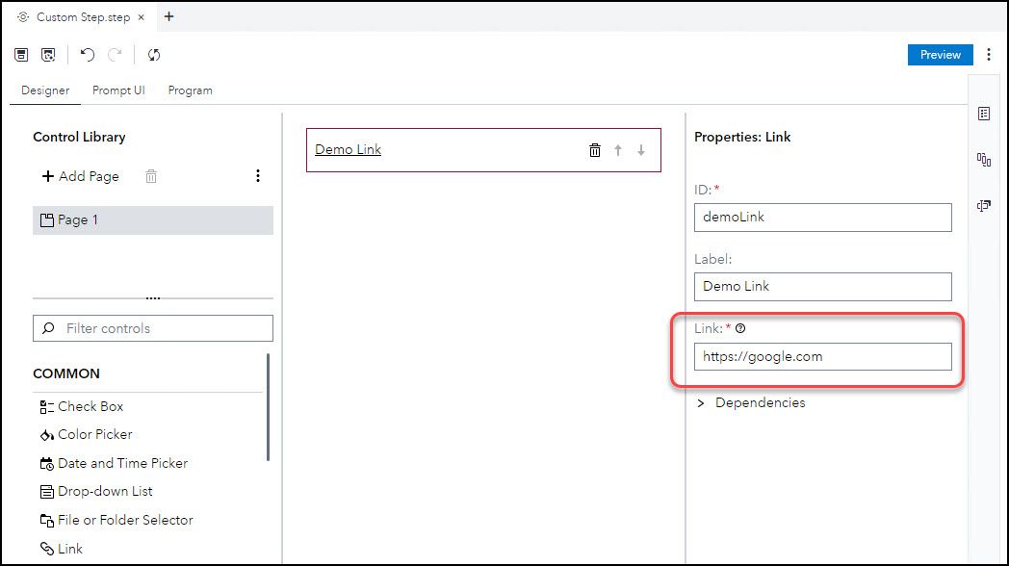Select the Save As toolbar icon
1009x566 pixels.
47,55
